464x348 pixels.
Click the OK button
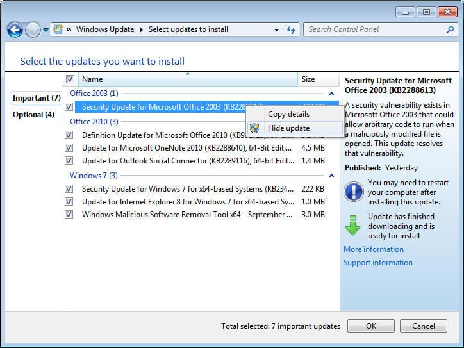click(371, 326)
